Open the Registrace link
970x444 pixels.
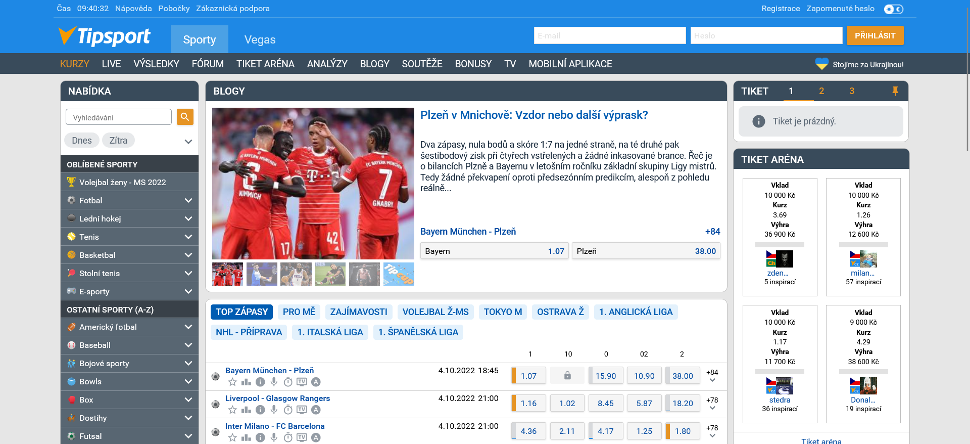pos(781,9)
